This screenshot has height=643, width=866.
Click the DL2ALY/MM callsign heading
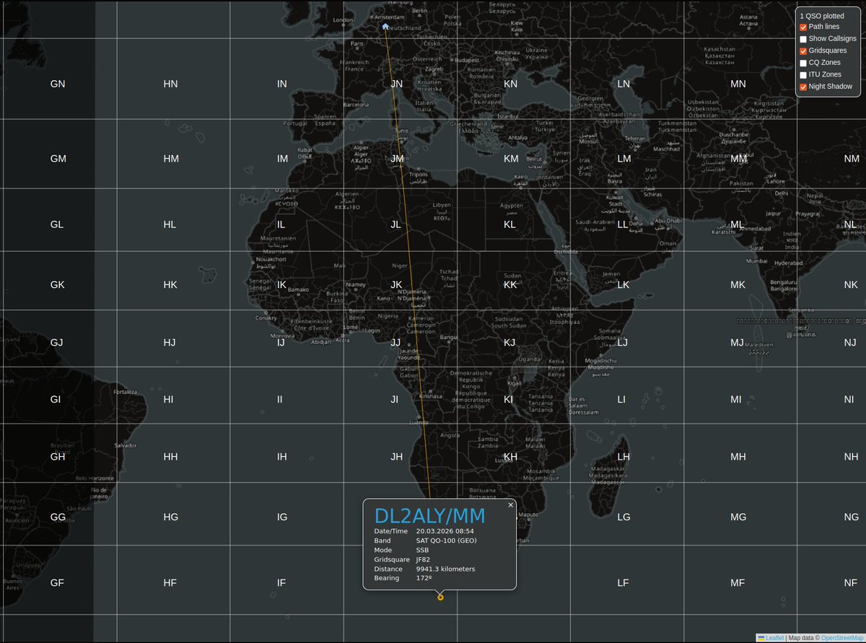429,516
